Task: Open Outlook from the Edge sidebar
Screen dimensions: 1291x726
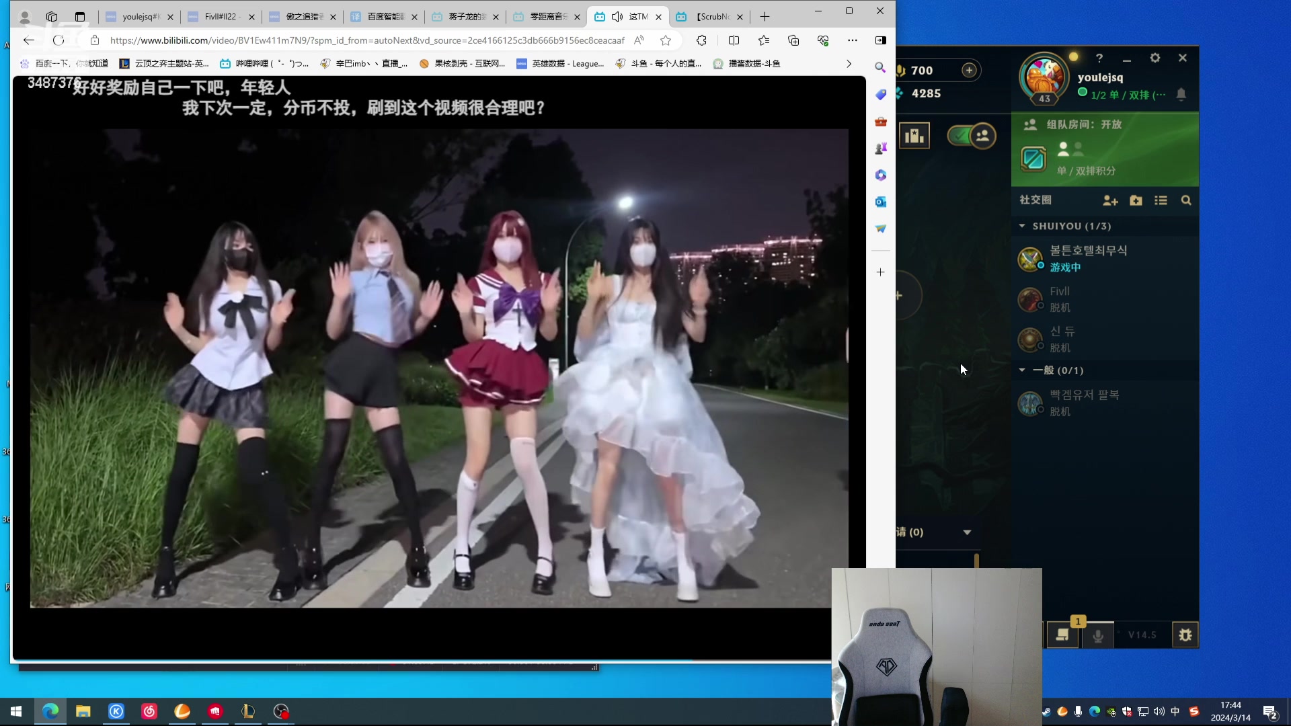Action: pyautogui.click(x=881, y=201)
